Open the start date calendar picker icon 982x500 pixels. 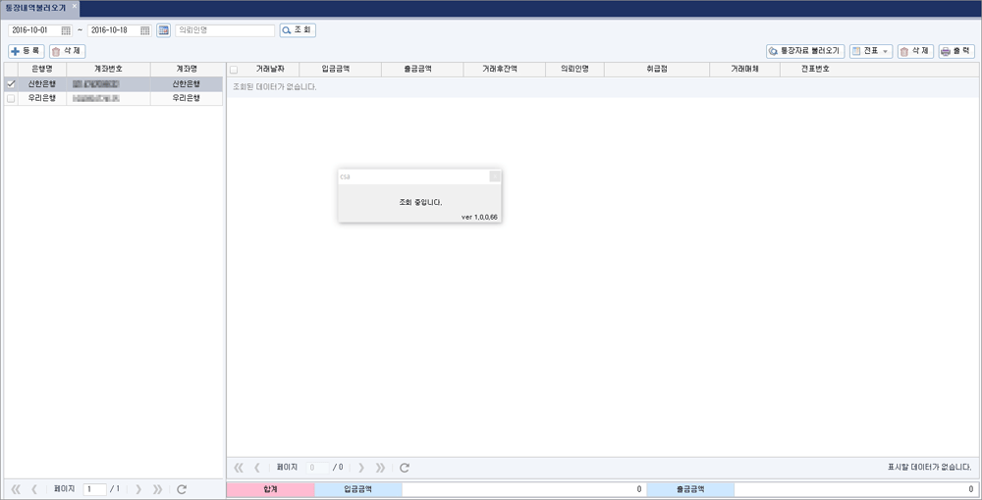(66, 30)
